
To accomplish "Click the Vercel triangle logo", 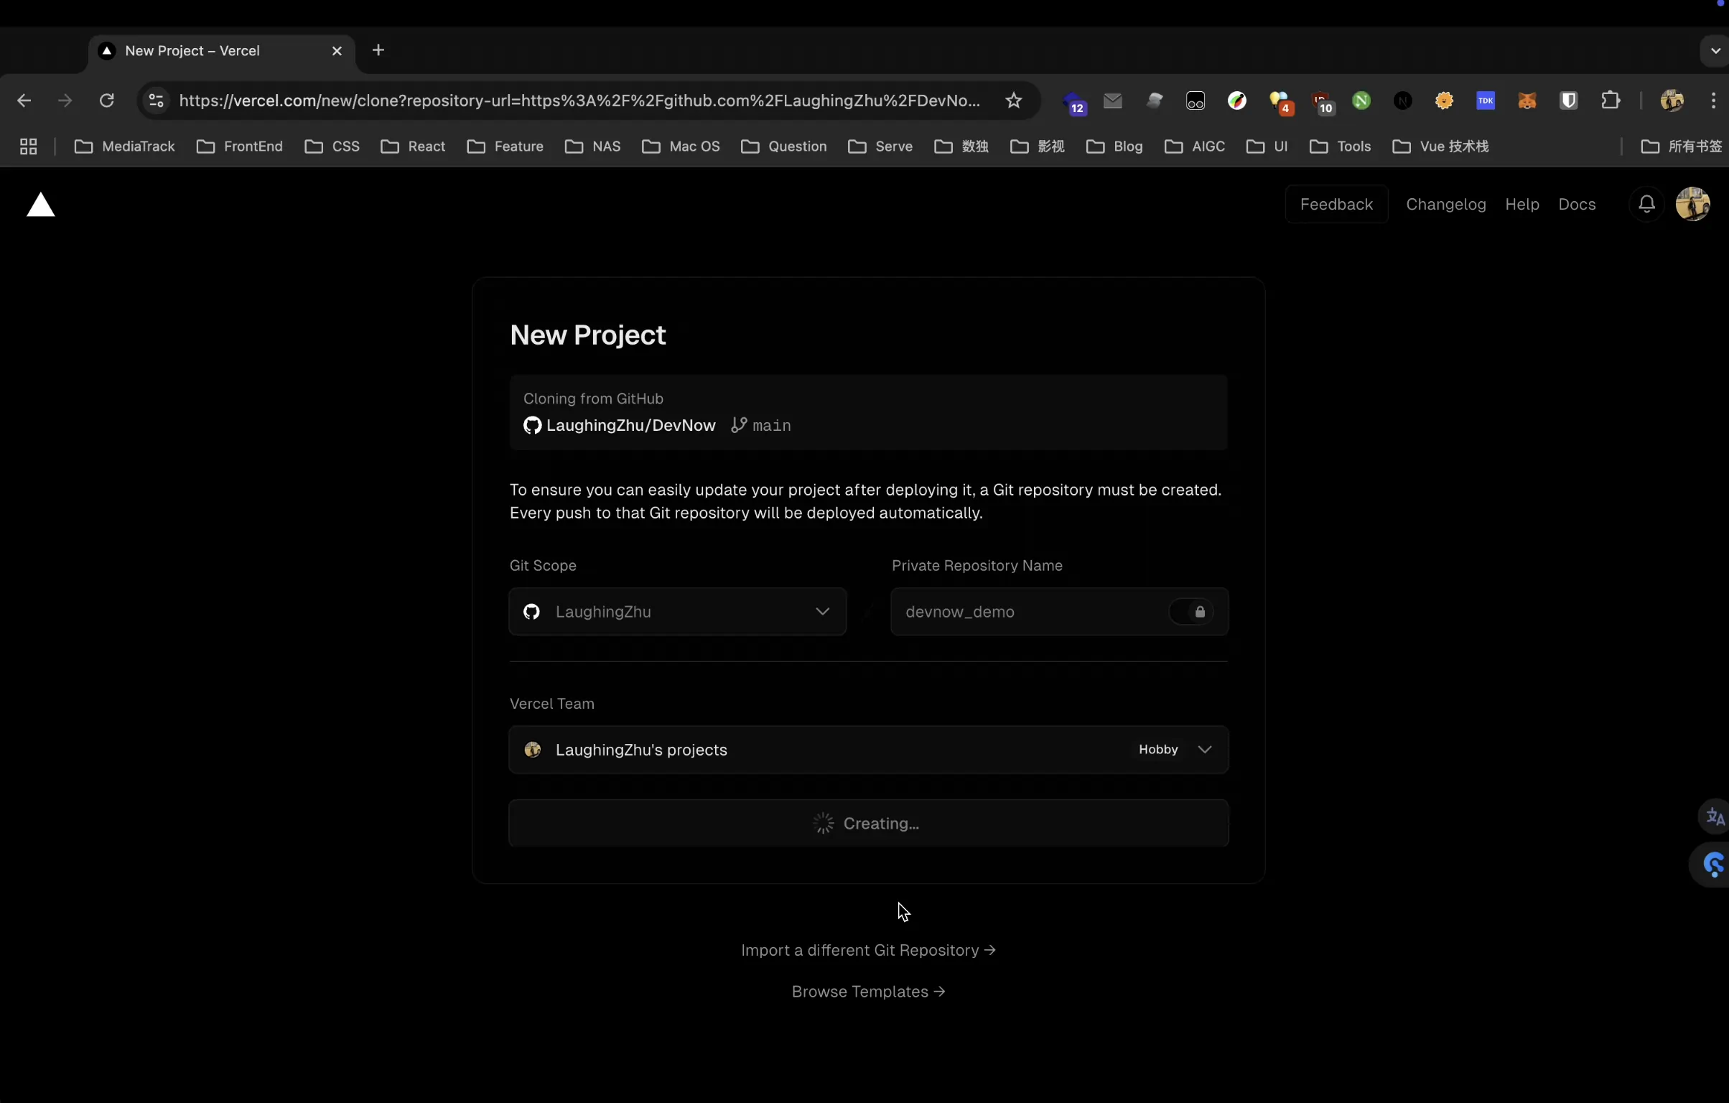I will 41,205.
